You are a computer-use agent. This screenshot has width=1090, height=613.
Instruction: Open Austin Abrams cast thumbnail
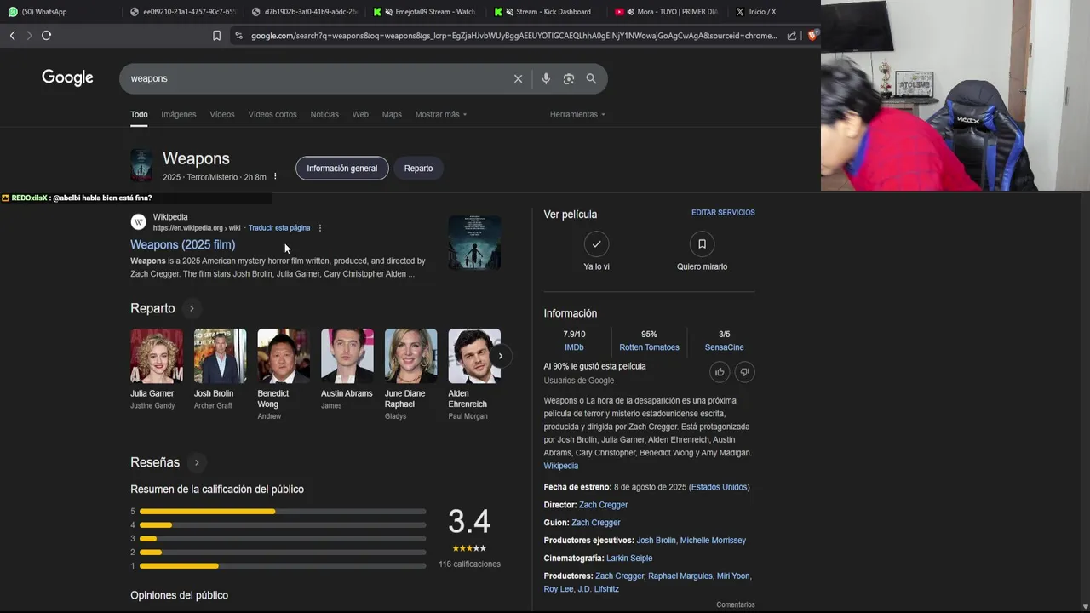pyautogui.click(x=347, y=356)
